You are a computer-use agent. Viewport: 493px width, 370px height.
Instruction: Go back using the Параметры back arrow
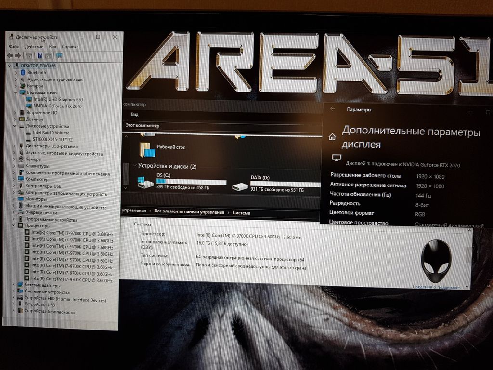coord(332,109)
